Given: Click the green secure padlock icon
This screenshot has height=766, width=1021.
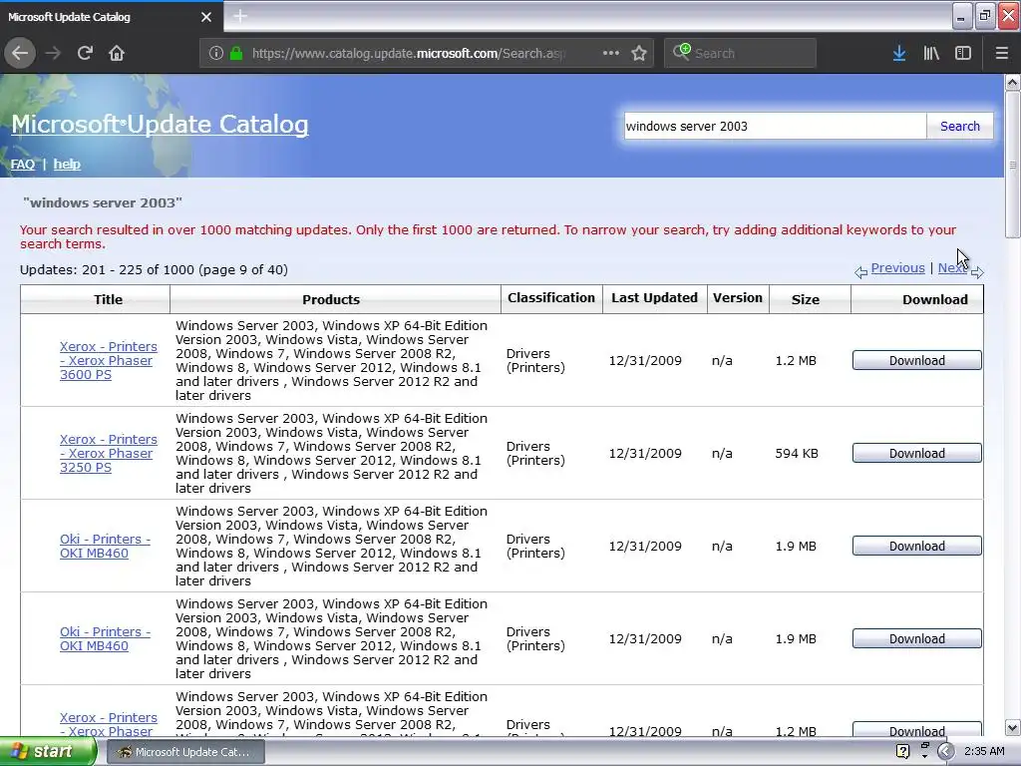Looking at the screenshot, I should [x=236, y=53].
